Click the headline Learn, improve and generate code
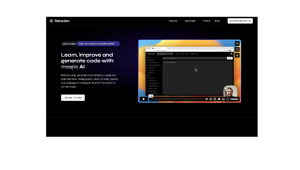This screenshot has width=300, height=170. coord(87,61)
